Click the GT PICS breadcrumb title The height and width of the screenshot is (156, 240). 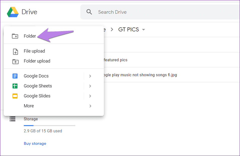(x=129, y=29)
